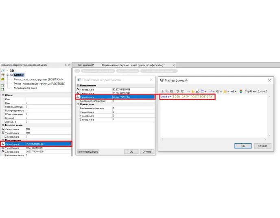Click the Перпендикулярно button

coord(87,151)
